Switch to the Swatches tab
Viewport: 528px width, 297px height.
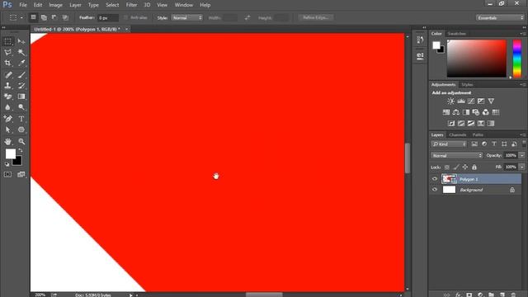(457, 34)
